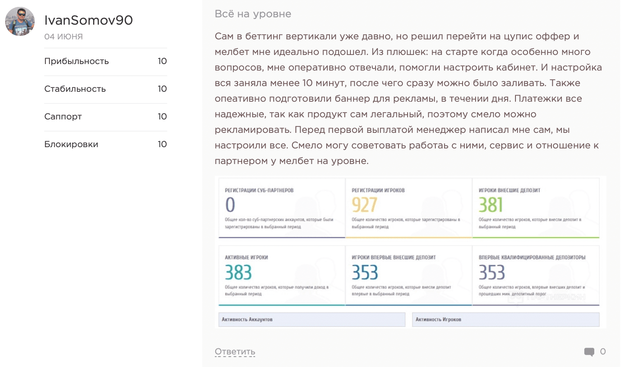Click IvanSomov90 user avatar
This screenshot has width=622, height=367.
(20, 21)
